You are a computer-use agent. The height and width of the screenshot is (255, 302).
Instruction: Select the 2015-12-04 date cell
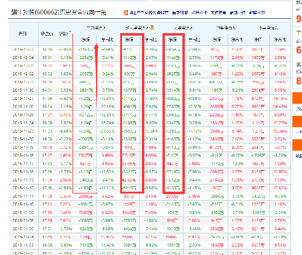coord(23,58)
